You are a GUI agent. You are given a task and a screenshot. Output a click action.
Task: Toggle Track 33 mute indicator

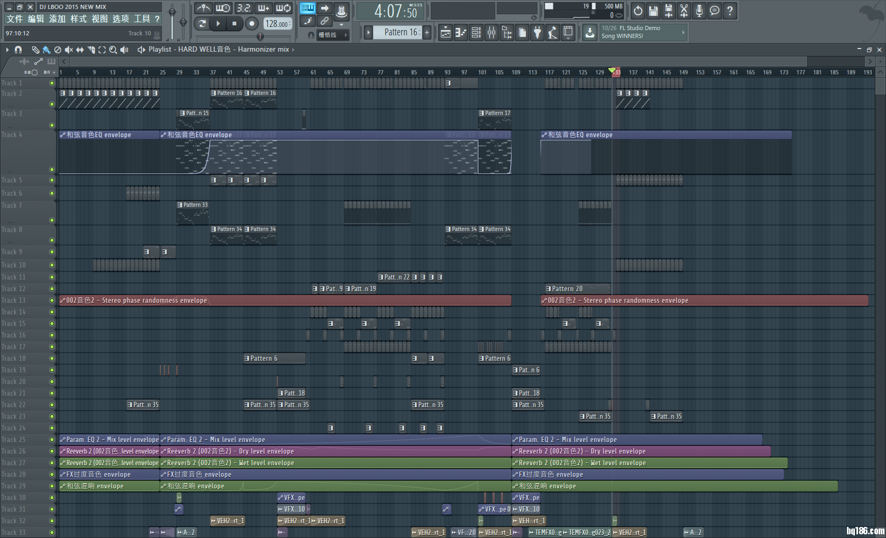(x=52, y=532)
